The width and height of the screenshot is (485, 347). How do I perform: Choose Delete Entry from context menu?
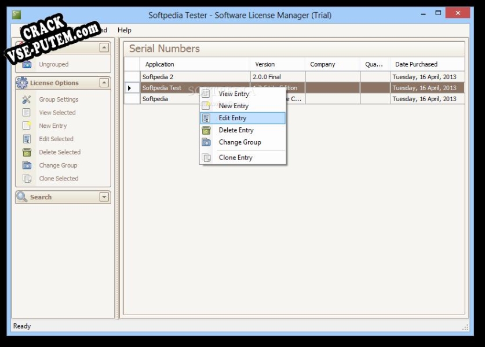(x=243, y=130)
